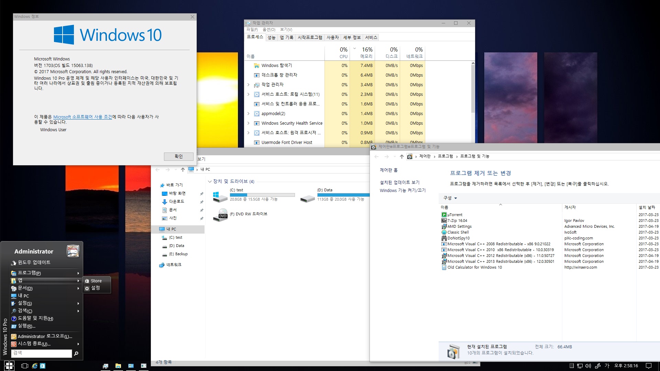660x371 pixels.
Task: Select the (C:) test drive icon in Explorer
Action: point(220,196)
